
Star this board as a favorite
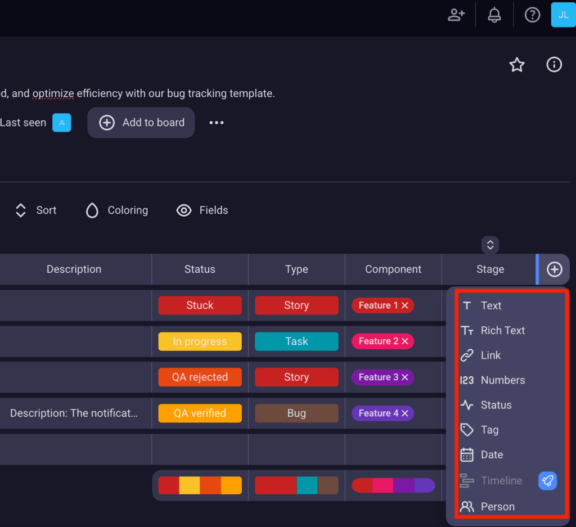click(x=516, y=65)
